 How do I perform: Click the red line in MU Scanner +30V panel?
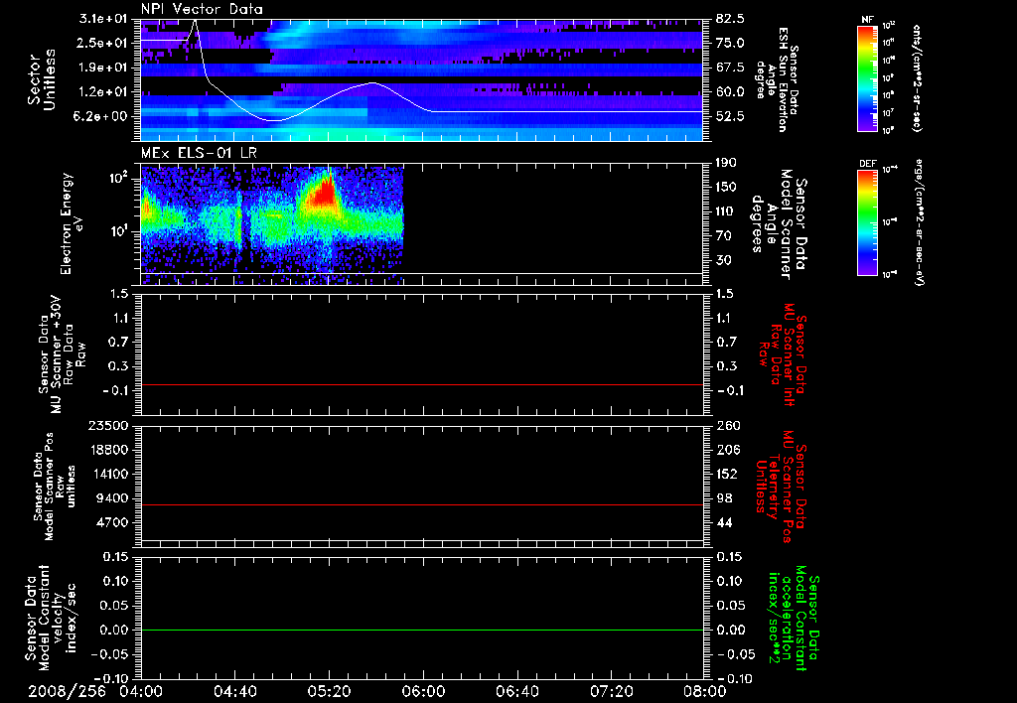421,384
